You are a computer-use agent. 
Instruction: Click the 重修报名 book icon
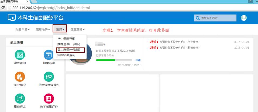pos(20,99)
